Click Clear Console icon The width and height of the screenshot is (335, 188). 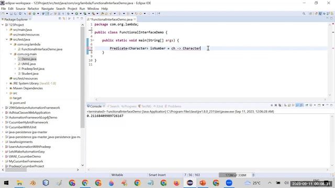coord(285,105)
